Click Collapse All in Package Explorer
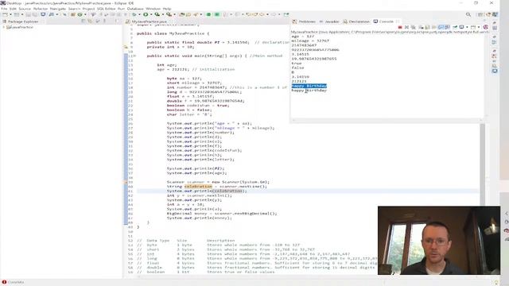 point(84,21)
